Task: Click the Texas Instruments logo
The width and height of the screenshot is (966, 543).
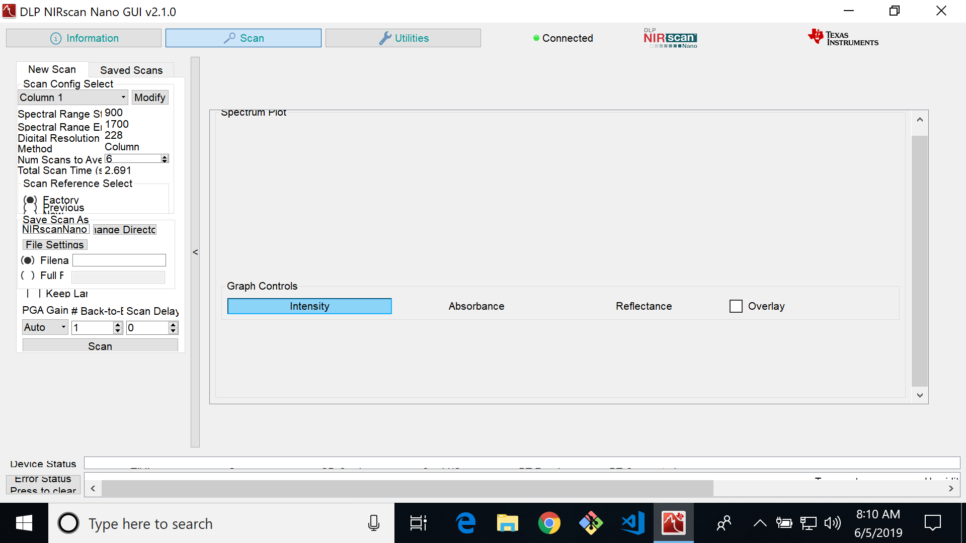Action: pyautogui.click(x=843, y=38)
